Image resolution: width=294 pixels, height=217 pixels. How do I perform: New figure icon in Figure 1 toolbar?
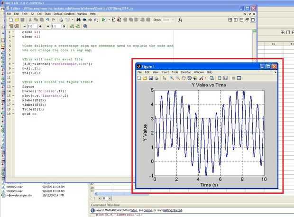click(x=139, y=78)
